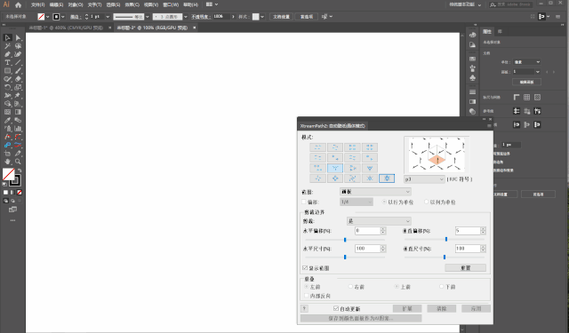Viewport: 569px width, 333px height.
Task: Select the 下前 overlap radio button
Action: [x=442, y=286]
